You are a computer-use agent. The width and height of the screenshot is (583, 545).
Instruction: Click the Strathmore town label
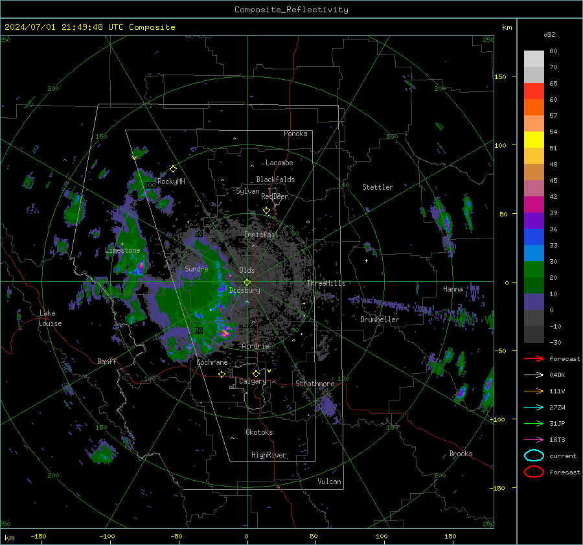tap(315, 384)
